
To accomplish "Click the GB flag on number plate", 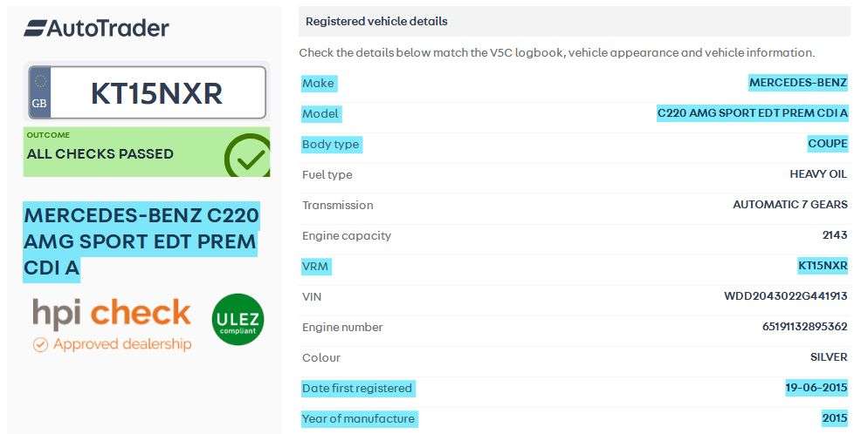I will (39, 92).
